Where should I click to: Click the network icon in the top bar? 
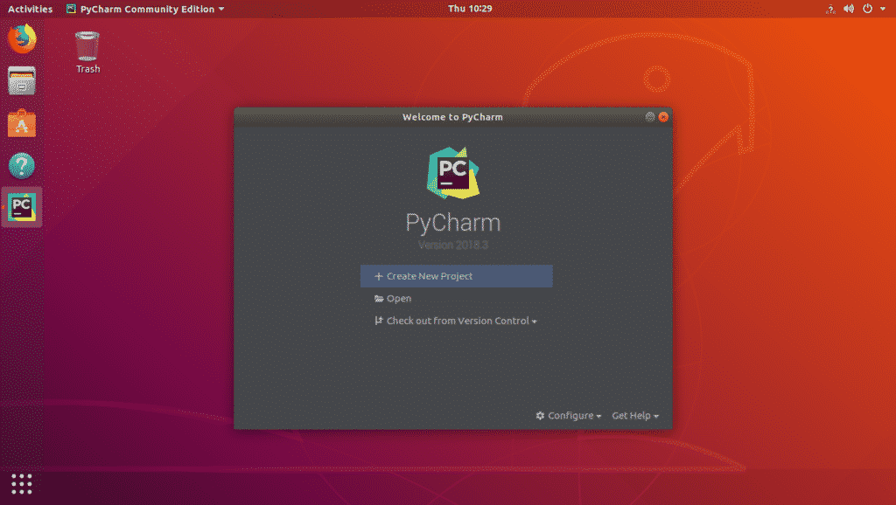pos(829,9)
